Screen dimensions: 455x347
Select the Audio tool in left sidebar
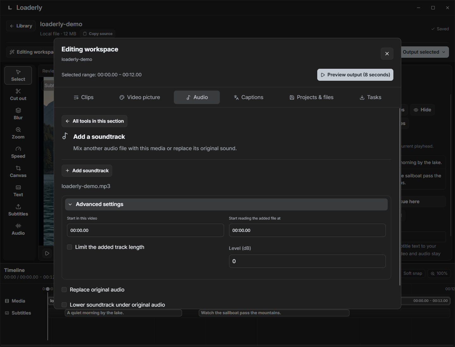click(x=18, y=229)
